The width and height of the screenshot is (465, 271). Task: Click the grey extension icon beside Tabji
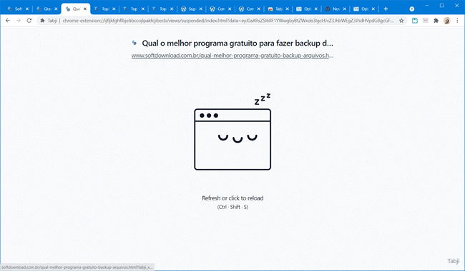426,21
